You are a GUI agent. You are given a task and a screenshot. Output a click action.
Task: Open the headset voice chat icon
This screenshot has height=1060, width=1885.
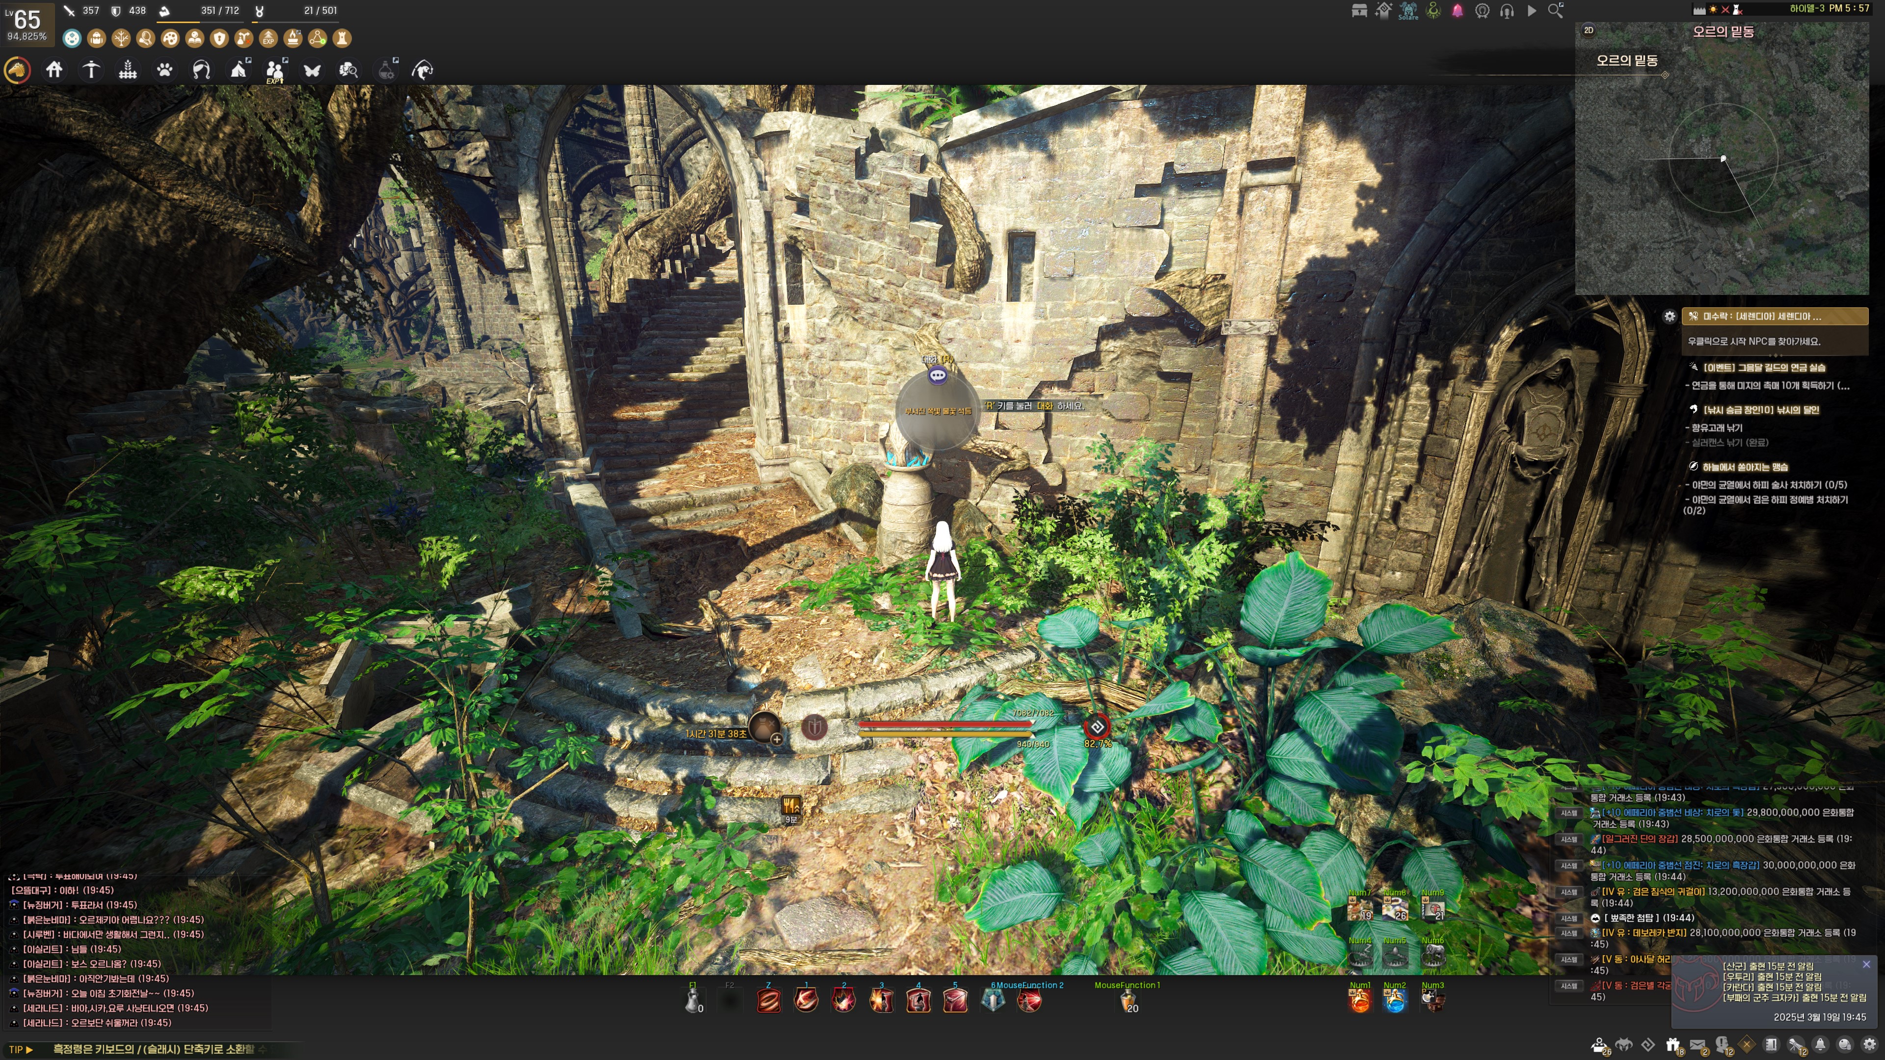[x=1507, y=11]
